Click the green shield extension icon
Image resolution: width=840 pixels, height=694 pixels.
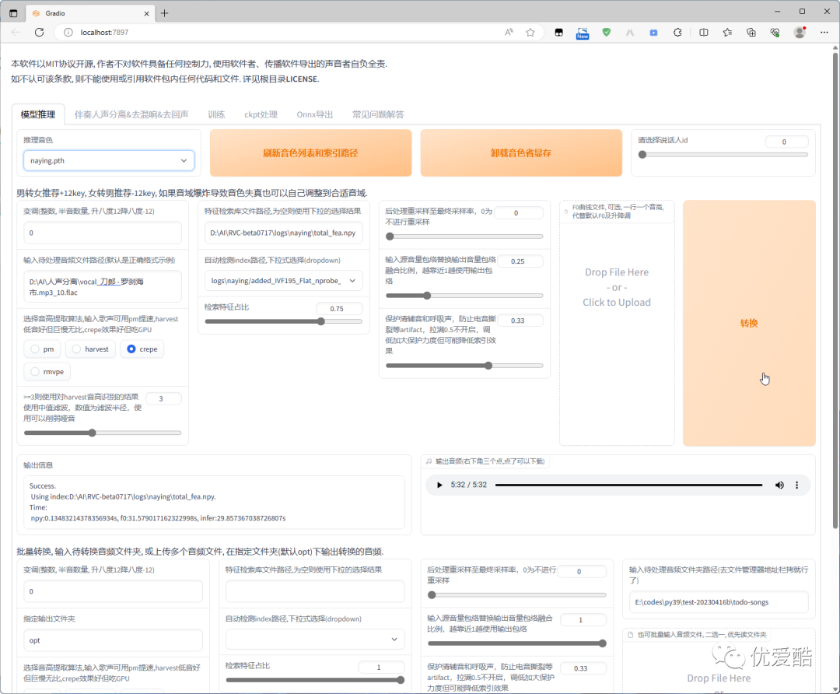coord(607,32)
